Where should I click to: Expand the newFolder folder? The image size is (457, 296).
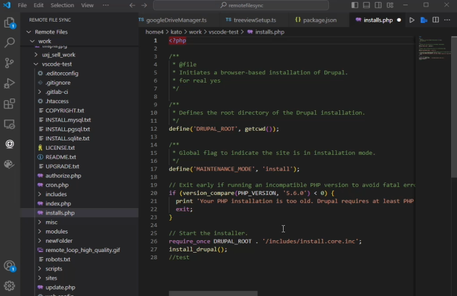tap(39, 241)
